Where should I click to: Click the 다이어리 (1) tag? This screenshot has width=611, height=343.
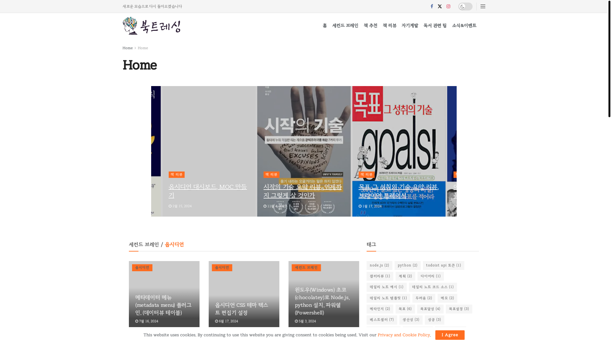[x=431, y=276]
